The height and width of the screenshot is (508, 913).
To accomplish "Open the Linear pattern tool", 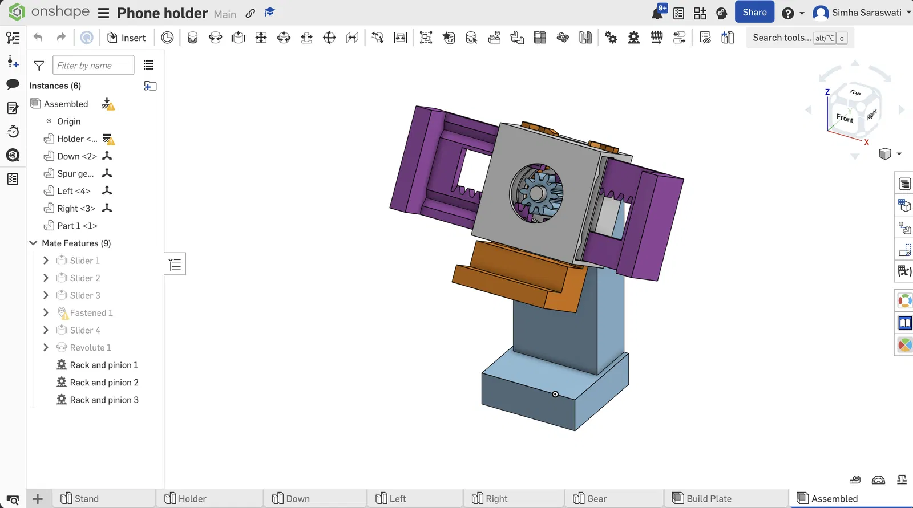I will [x=540, y=38].
